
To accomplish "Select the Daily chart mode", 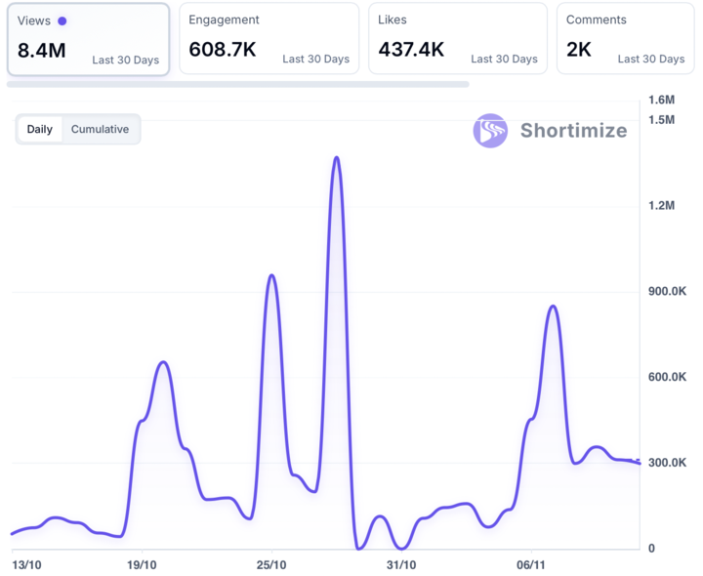I will [x=40, y=129].
